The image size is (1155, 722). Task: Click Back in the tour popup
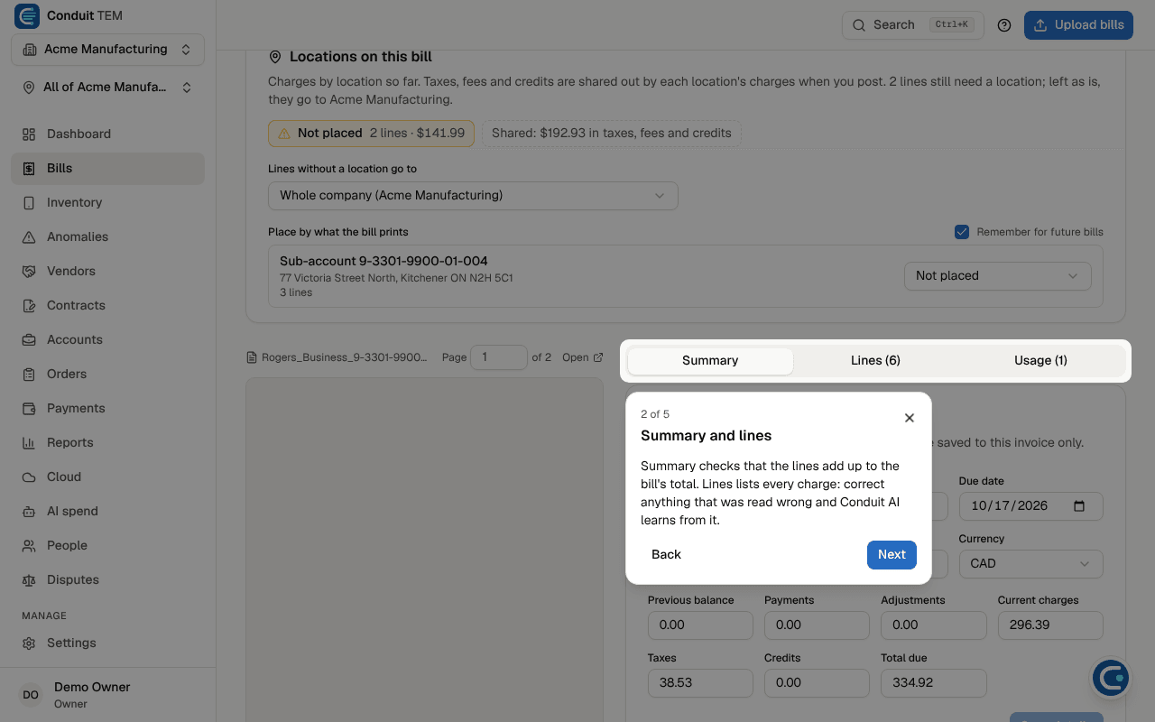click(x=666, y=555)
